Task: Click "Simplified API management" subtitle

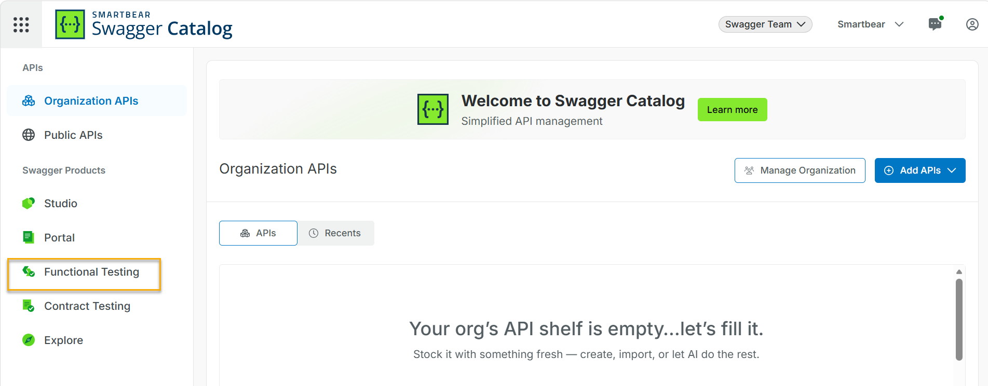Action: (x=532, y=121)
